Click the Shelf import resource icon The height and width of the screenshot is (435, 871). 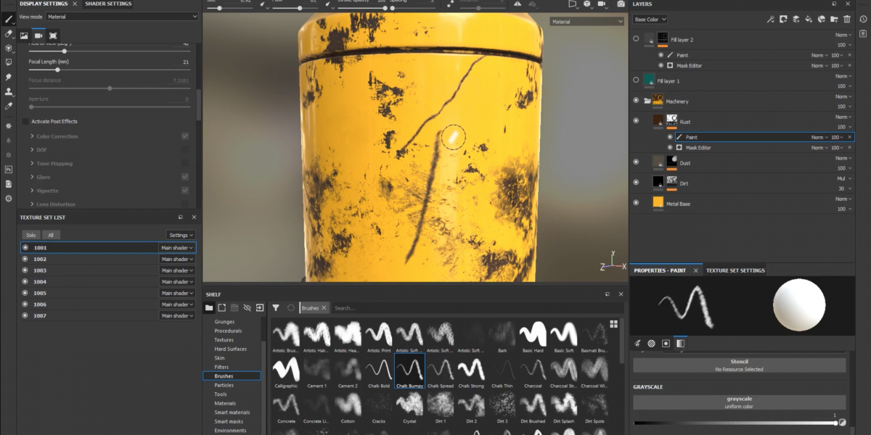[260, 307]
